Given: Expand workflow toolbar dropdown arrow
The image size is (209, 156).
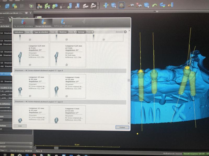Looking at the screenshot, I should [x=98, y=6].
